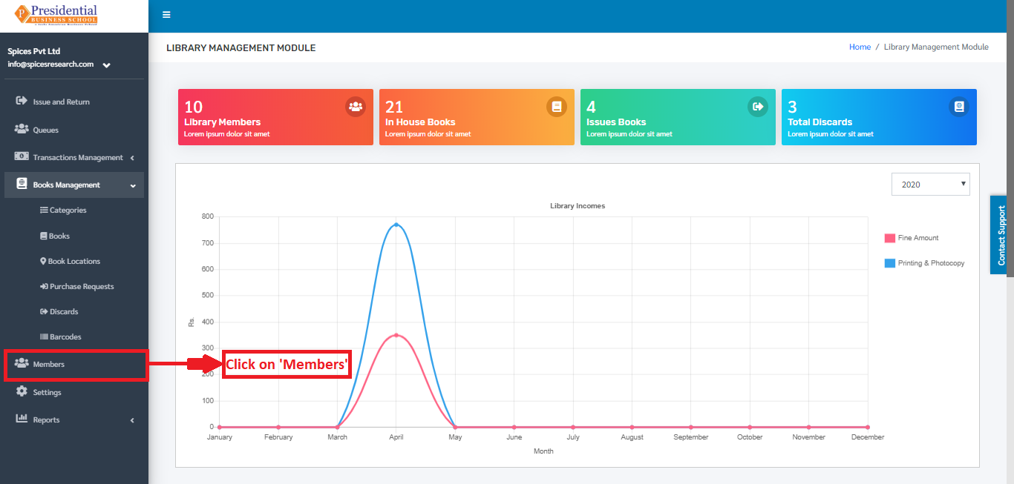Click the Issue and Return arrow icon
Screen dimensions: 1014x484
click(x=22, y=101)
